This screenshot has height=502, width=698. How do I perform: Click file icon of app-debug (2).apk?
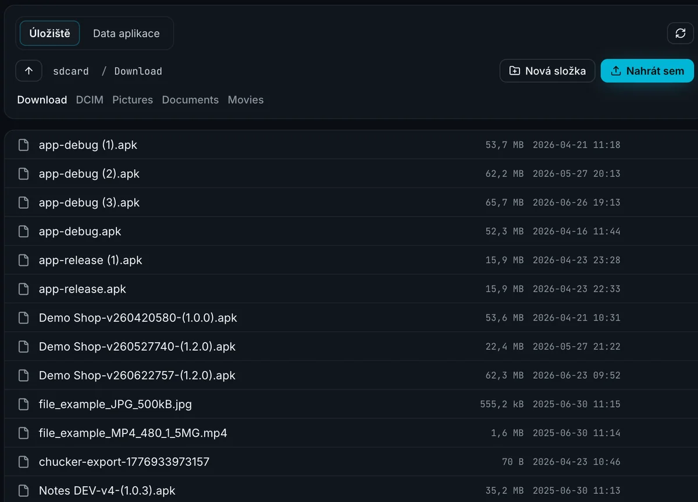[x=23, y=174]
